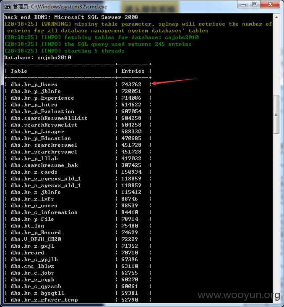The width and height of the screenshot is (284, 307).
Task: Select the dbo.hr_c_ypjlb table name
Action: [x=34, y=259]
